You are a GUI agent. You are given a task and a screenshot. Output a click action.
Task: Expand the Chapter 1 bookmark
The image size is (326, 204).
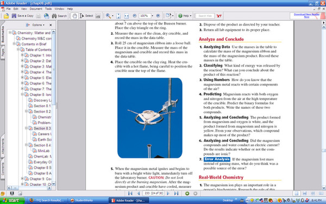point(22,55)
